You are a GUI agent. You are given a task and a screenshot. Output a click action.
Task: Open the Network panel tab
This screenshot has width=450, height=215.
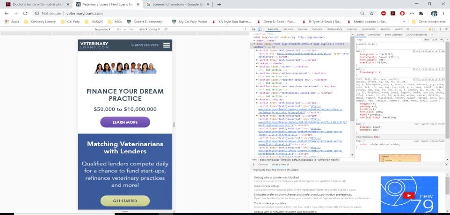click(x=317, y=30)
